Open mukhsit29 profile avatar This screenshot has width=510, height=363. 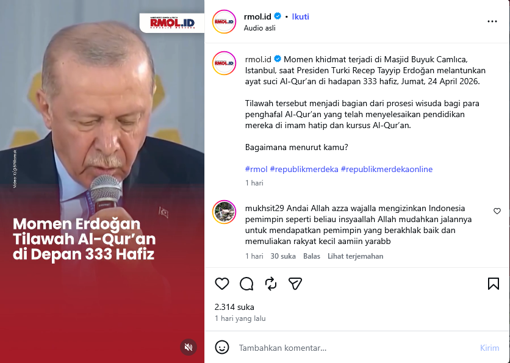tap(224, 212)
